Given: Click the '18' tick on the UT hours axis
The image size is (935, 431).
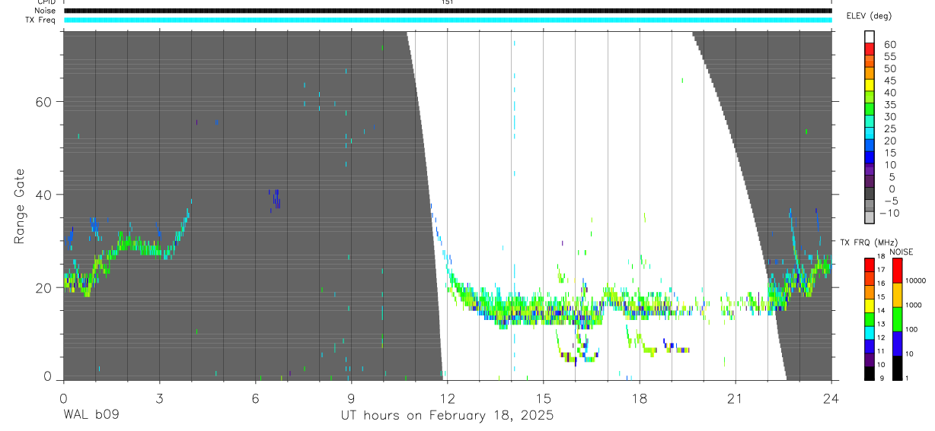Looking at the screenshot, I should tap(639, 398).
